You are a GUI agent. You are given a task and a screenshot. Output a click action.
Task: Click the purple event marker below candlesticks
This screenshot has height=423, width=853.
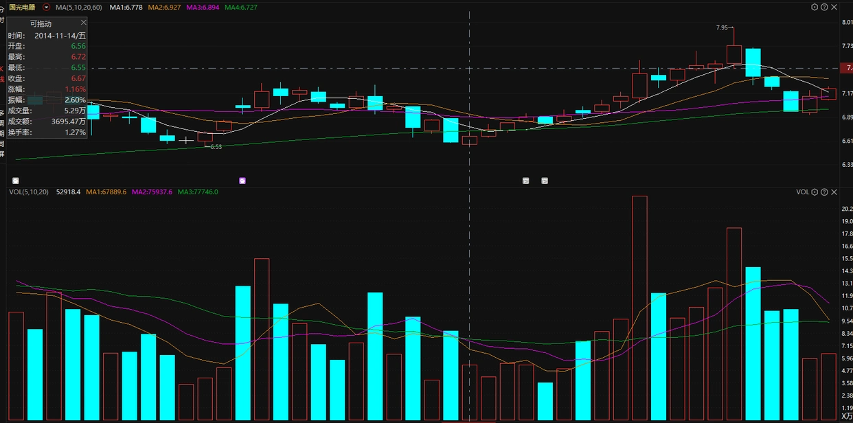[x=242, y=181]
